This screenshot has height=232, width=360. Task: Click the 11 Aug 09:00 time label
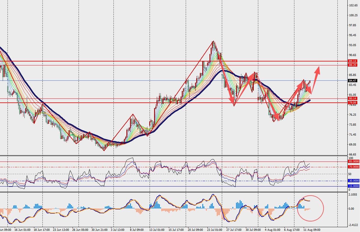pos(312,230)
